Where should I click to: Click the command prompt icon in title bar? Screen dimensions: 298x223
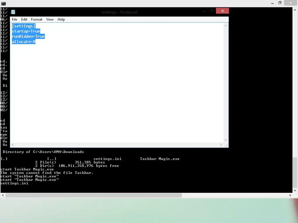pos(3,3)
